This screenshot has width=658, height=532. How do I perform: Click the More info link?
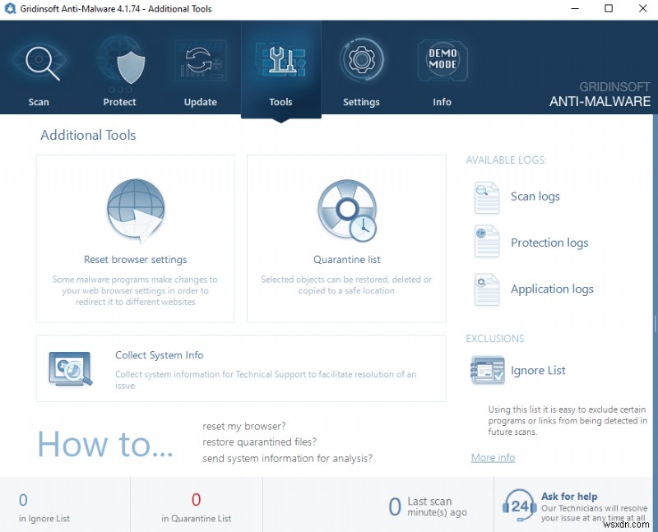tap(493, 458)
